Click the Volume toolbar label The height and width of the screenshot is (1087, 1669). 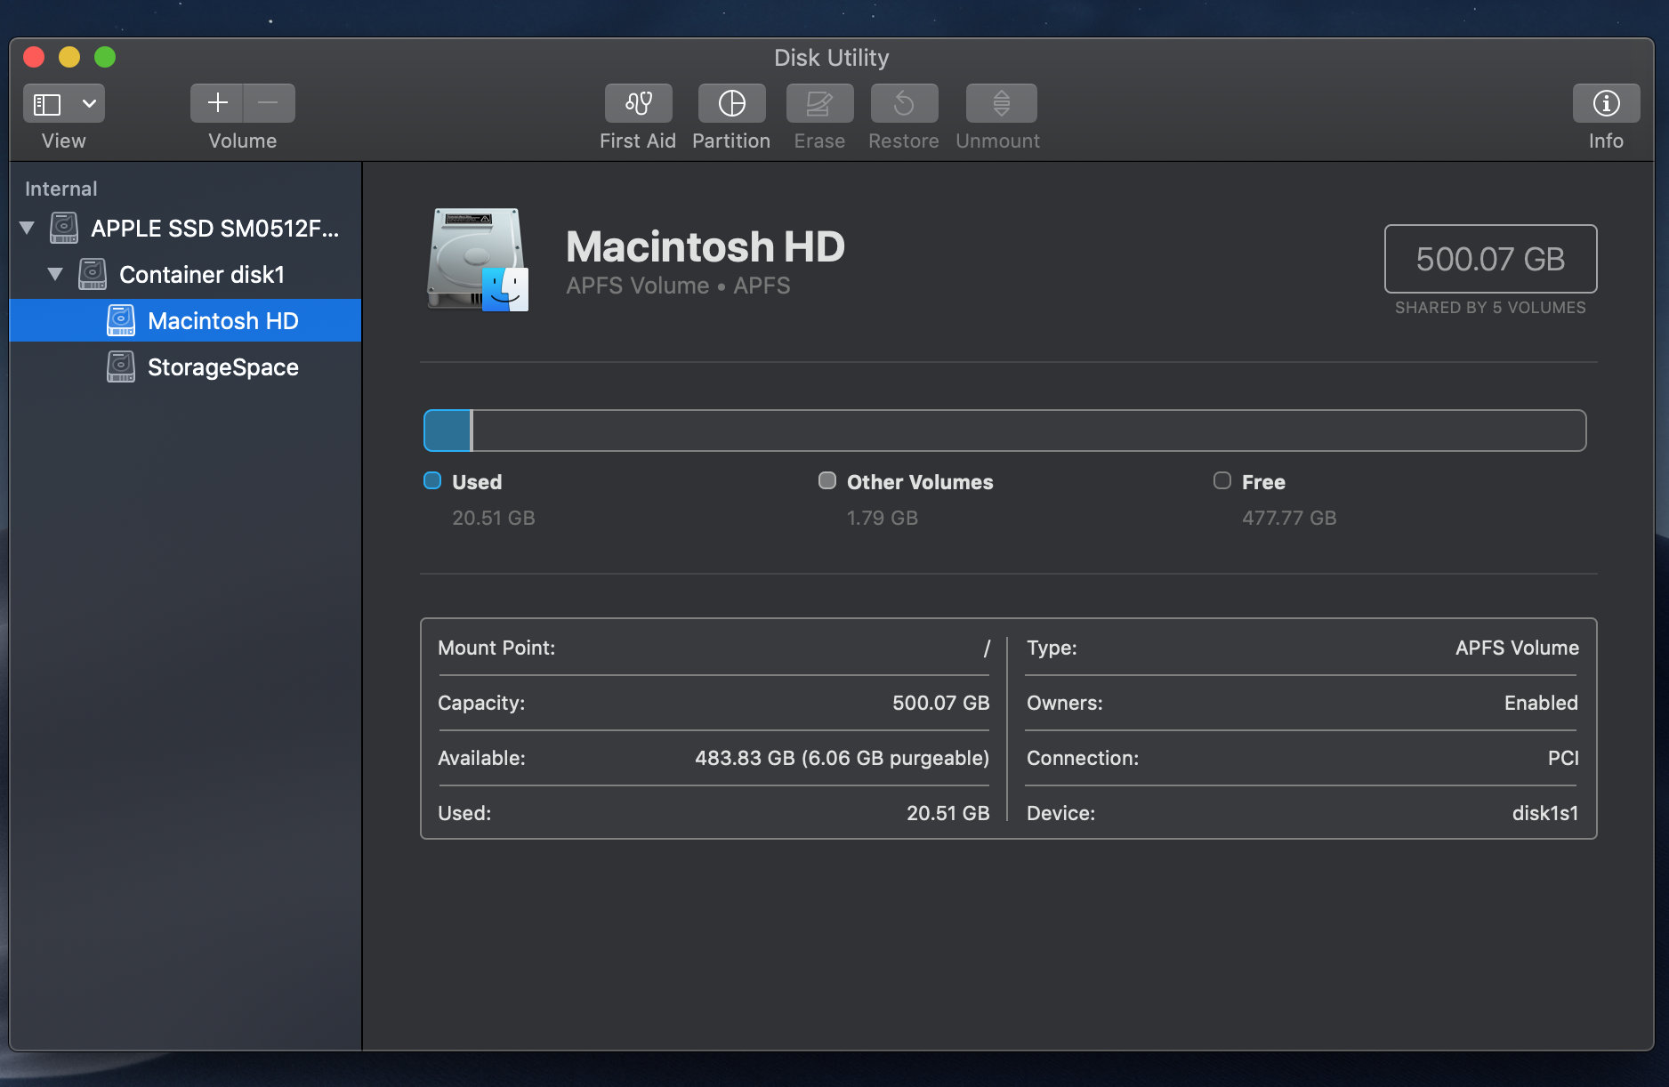pos(242,141)
